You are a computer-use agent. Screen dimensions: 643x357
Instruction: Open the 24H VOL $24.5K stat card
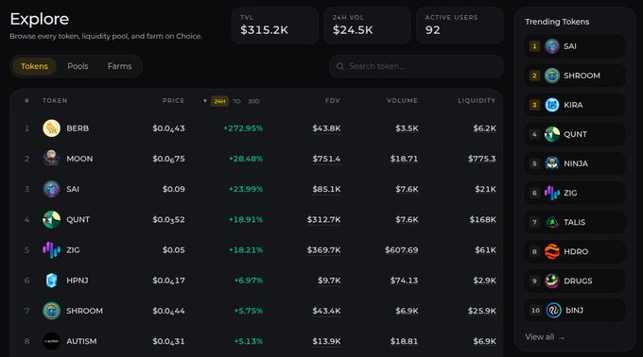(x=368, y=25)
